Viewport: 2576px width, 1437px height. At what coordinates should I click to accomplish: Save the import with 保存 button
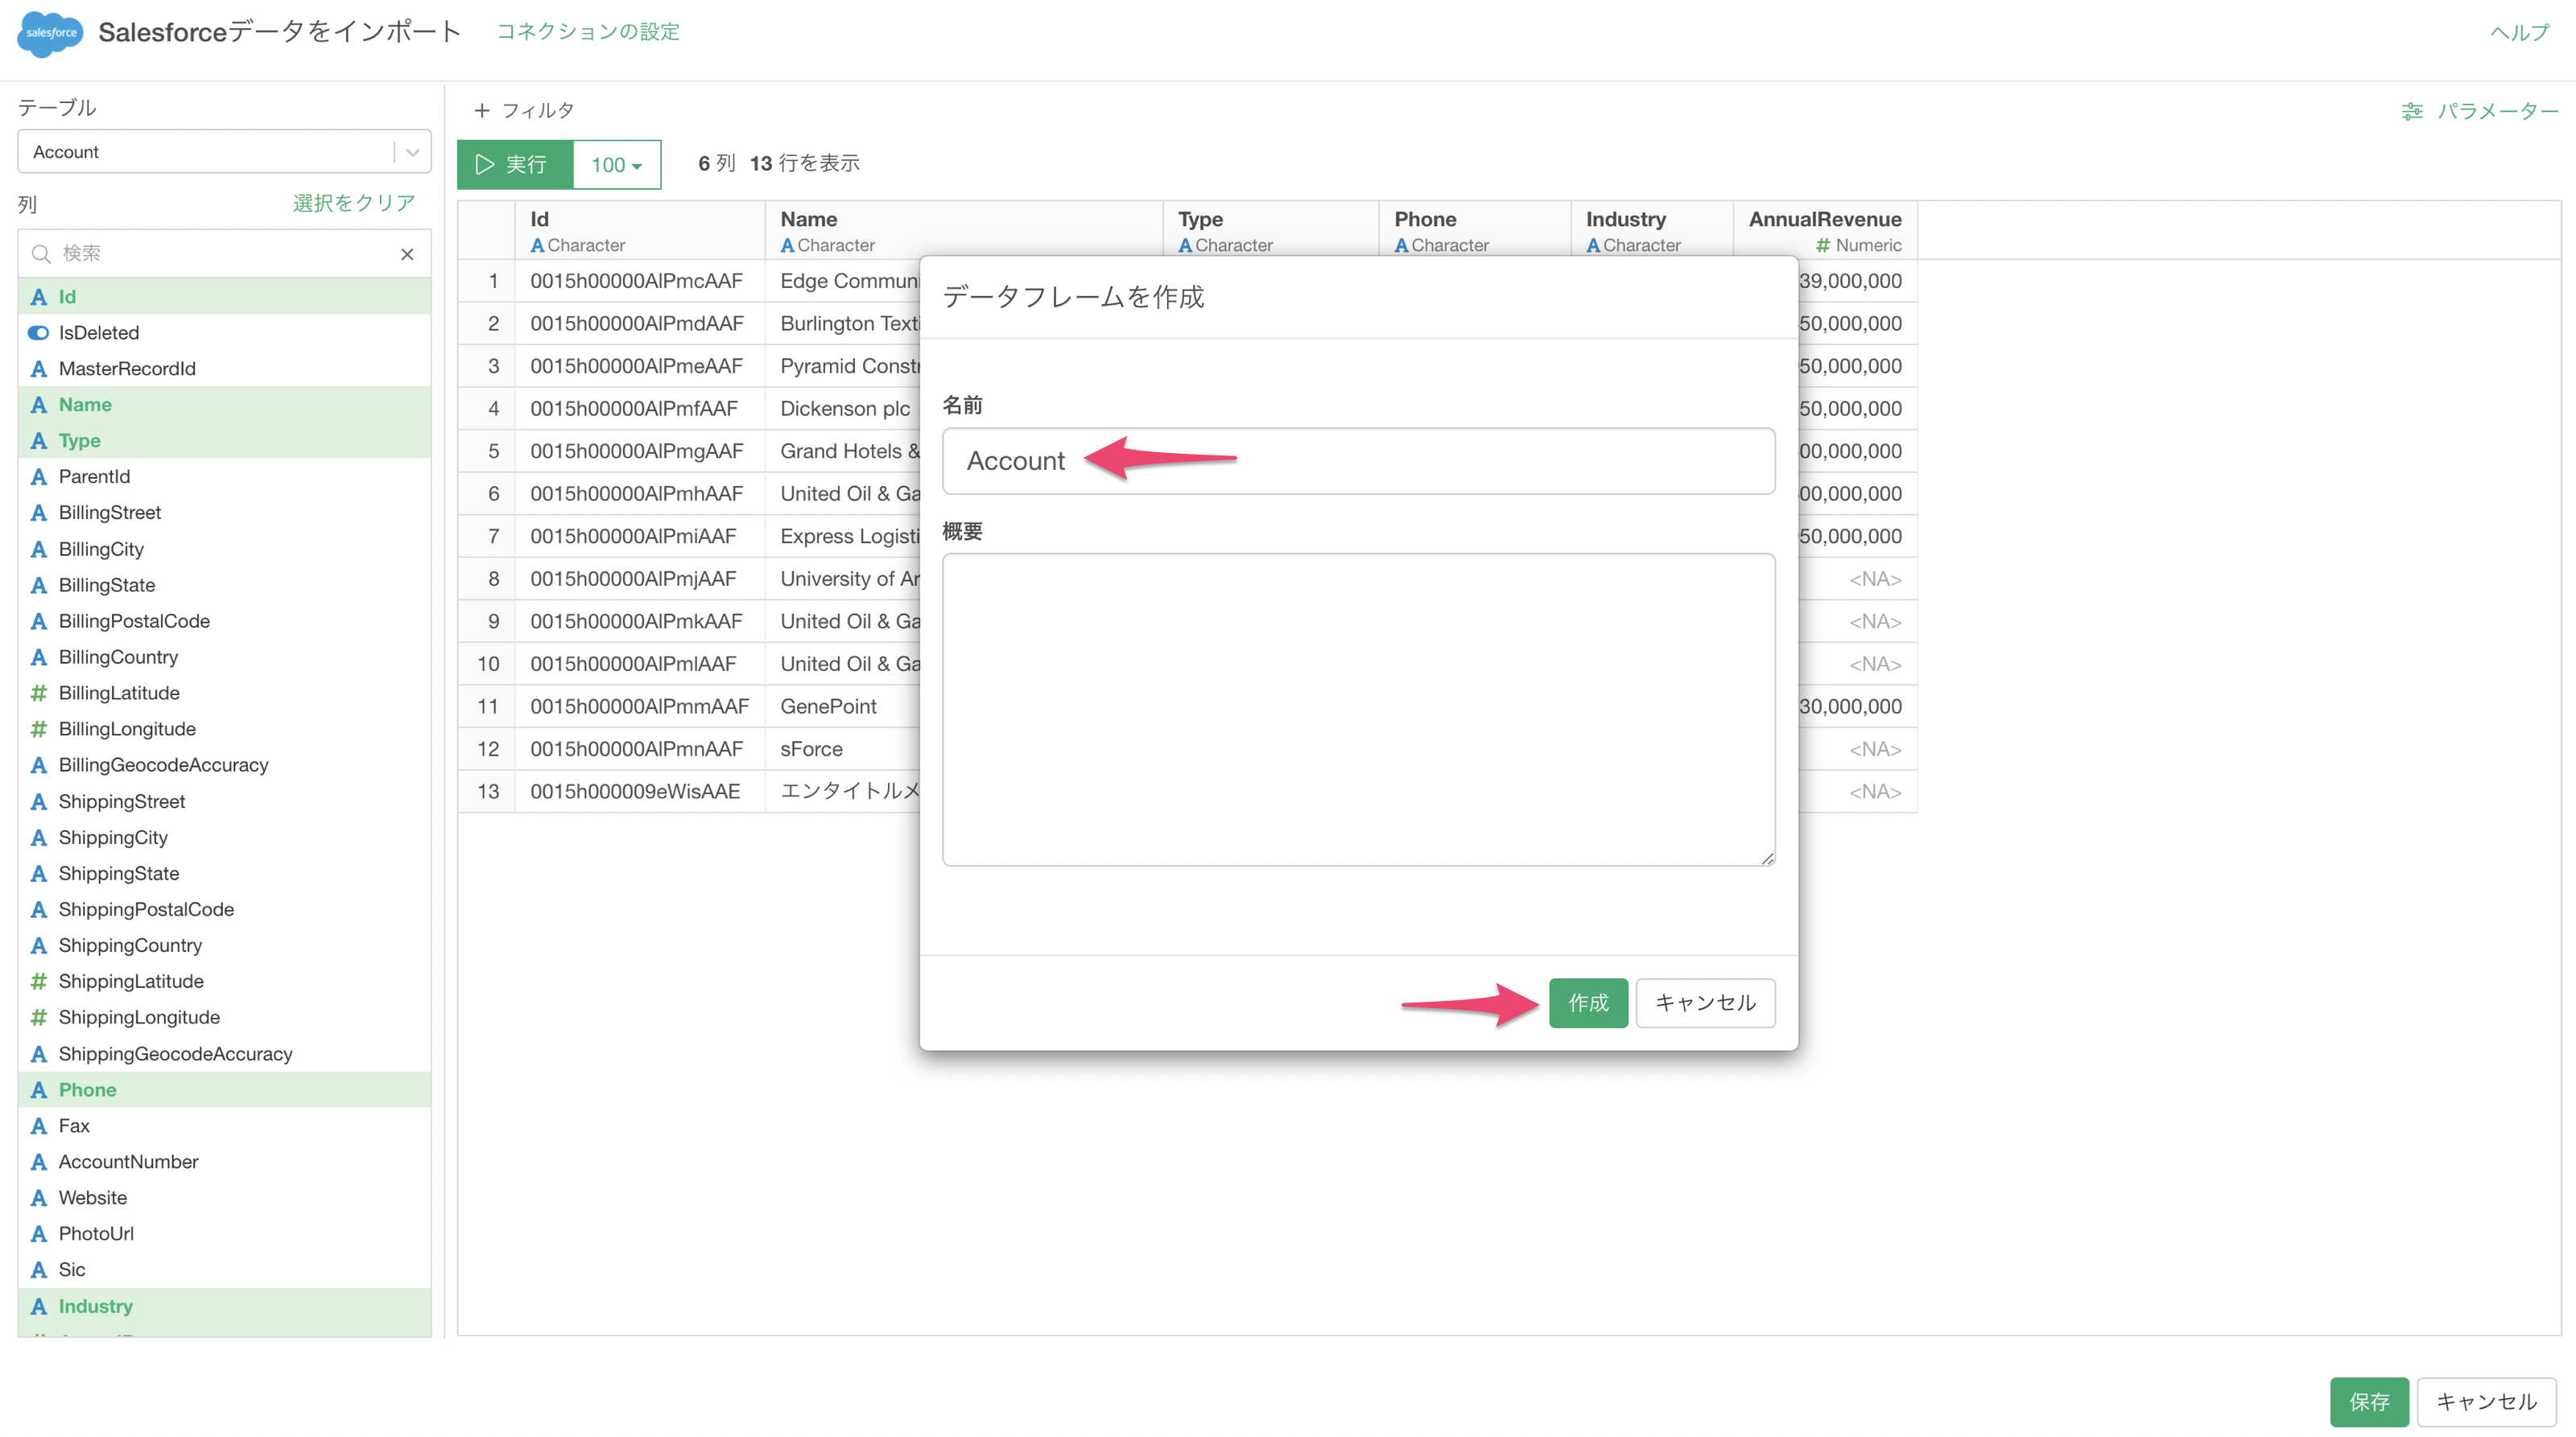pyautogui.click(x=2369, y=1401)
